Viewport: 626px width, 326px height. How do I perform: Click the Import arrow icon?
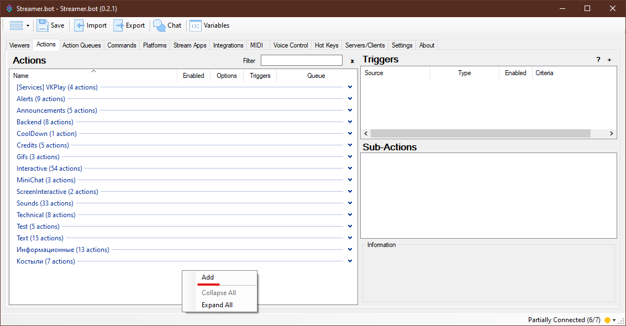point(79,25)
